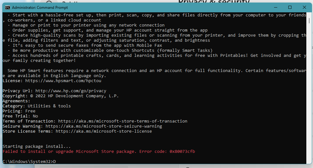Click the Pricing: Free line
The height and width of the screenshot is (168, 313).
19,111
